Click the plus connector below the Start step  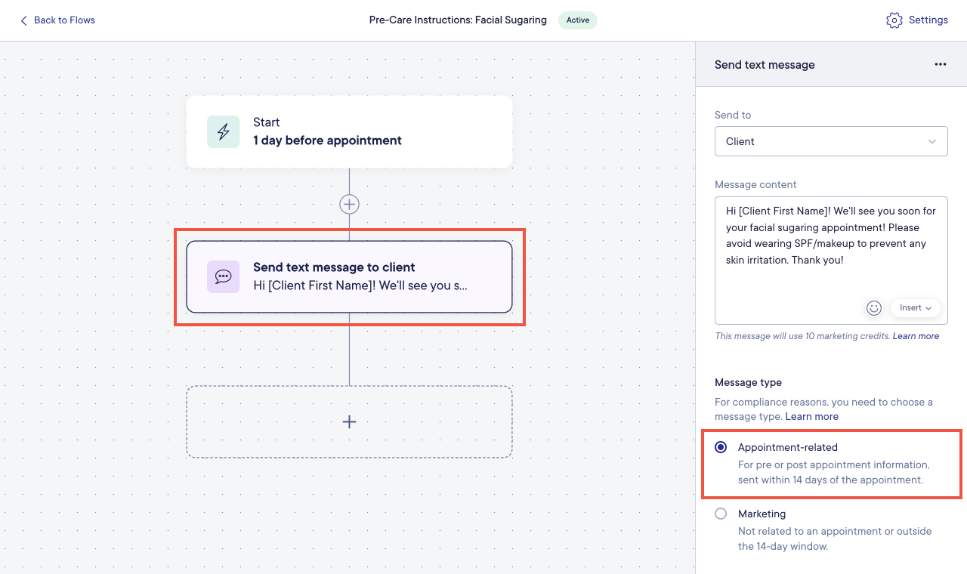pyautogui.click(x=348, y=204)
